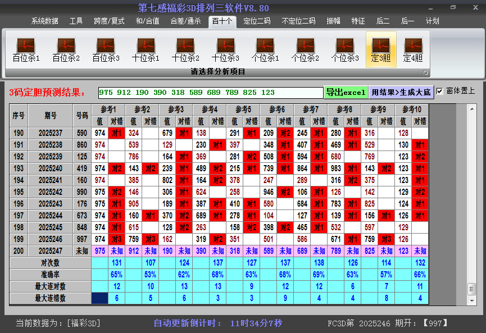Viewport: 486px width, 333px height.
Task: Click the prediction results text field
Action: pos(211,93)
